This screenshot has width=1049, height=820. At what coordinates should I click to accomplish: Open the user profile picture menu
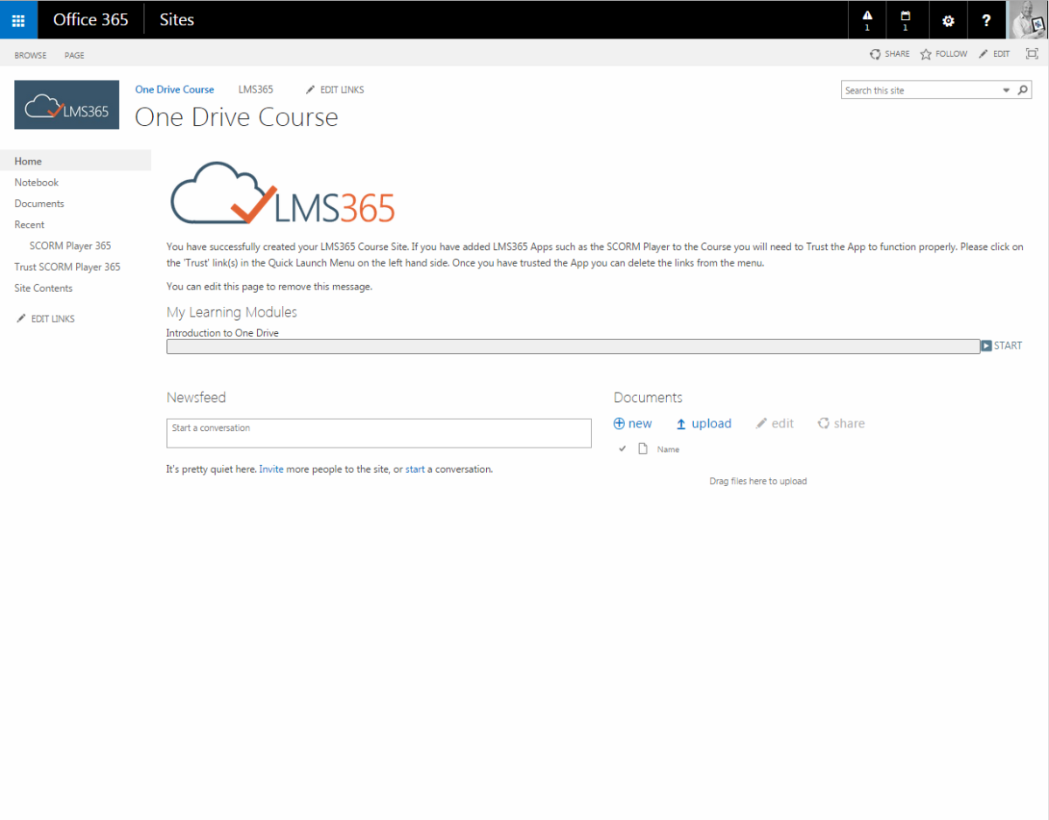click(1029, 19)
